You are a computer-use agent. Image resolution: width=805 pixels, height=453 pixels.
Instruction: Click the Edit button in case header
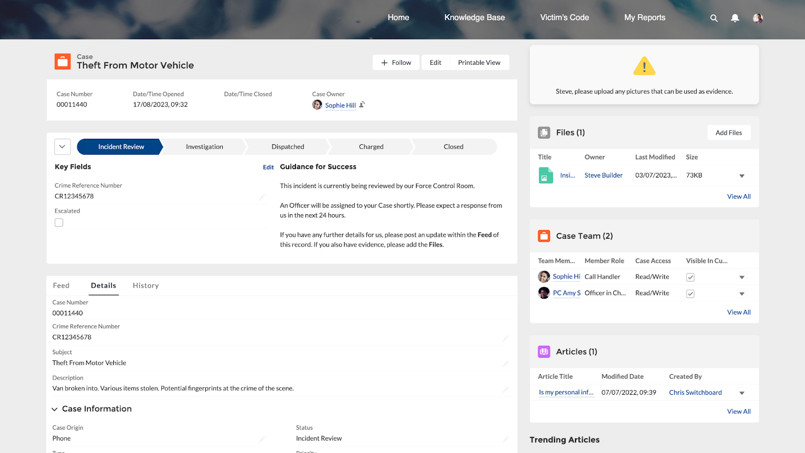(x=436, y=62)
